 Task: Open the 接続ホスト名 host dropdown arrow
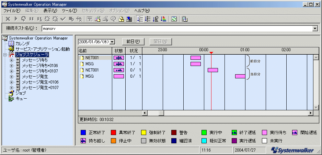[315, 29]
